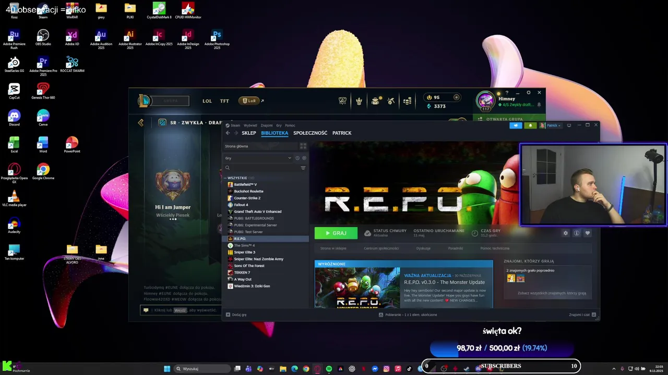The image size is (668, 375).
Task: Click Zobacz wszystkich znajomych, którzy grają
Action: [552, 293]
